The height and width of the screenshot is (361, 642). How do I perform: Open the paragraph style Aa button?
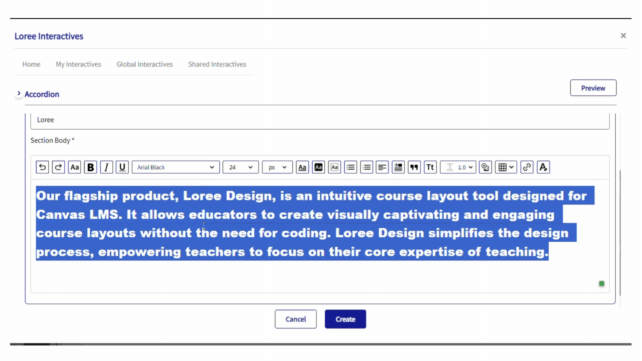click(75, 167)
